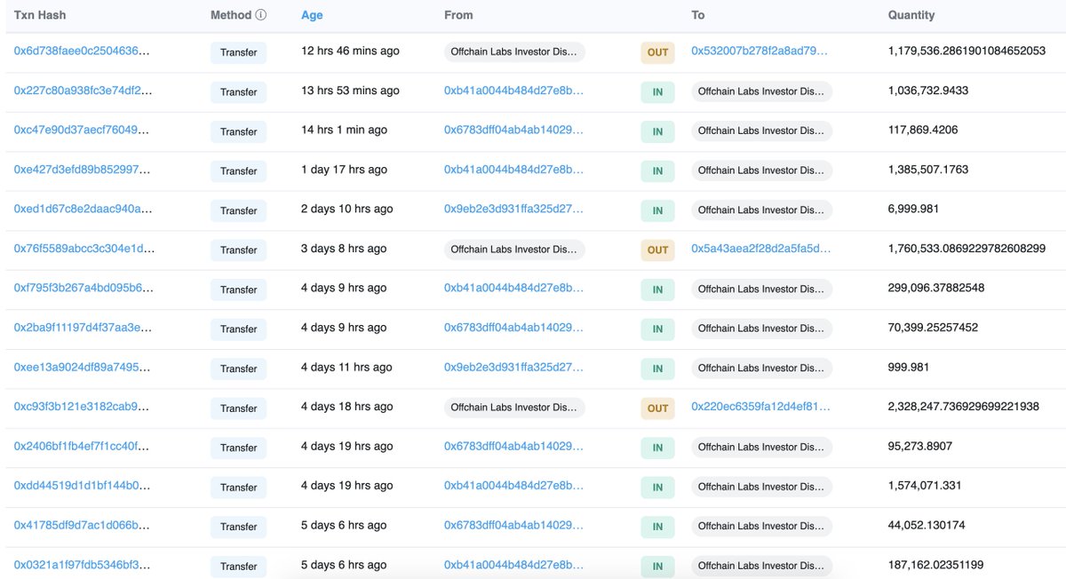Click Offchain Labs recipient tag in 13 hrs 53 mins row

pyautogui.click(x=761, y=91)
